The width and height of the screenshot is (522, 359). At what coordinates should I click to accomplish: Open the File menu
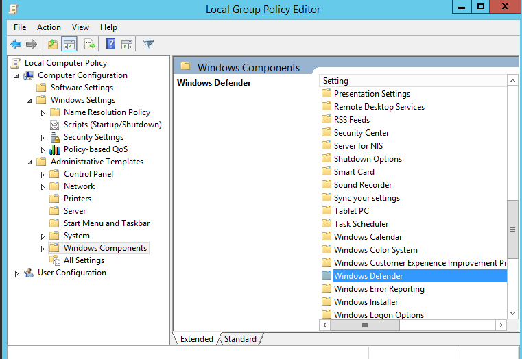pyautogui.click(x=20, y=27)
